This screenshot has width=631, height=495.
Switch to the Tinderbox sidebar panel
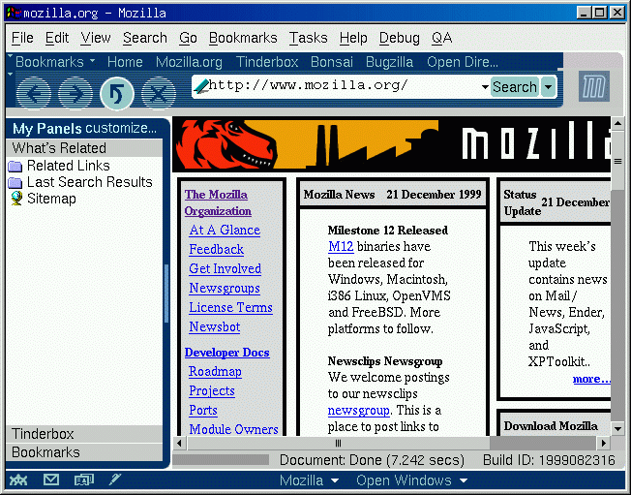pyautogui.click(x=84, y=434)
